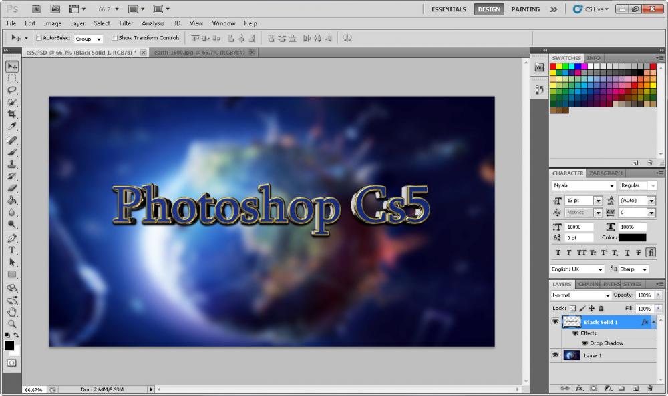Select the Quick Selection tool
This screenshot has height=396, width=668.
click(x=12, y=102)
